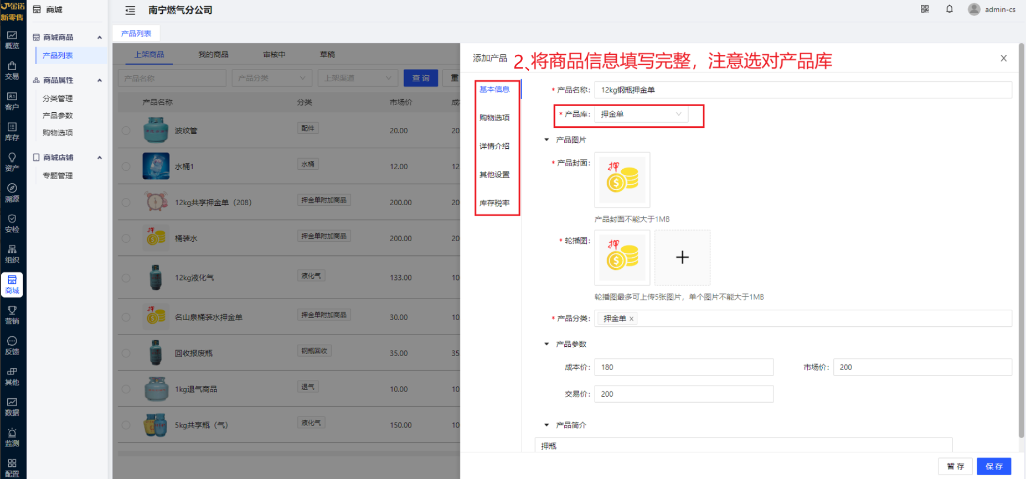The image size is (1026, 479).
Task: Select the radio button for 12kg液化气 row
Action: [126, 278]
